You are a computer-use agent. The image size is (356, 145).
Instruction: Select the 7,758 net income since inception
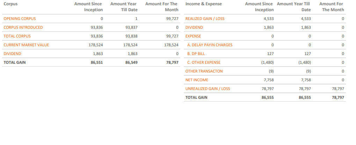(x=268, y=80)
